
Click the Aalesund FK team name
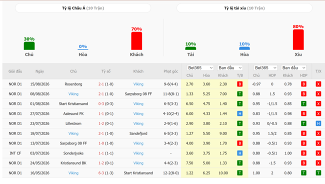(x=73, y=113)
